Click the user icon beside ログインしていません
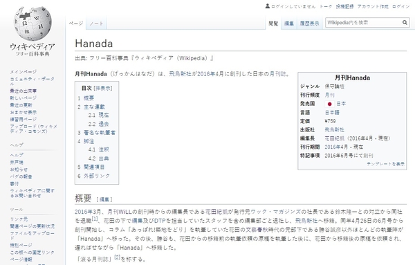This screenshot has width=415, height=265. click(268, 6)
